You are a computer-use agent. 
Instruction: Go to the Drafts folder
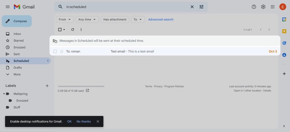pyautogui.click(x=17, y=67)
